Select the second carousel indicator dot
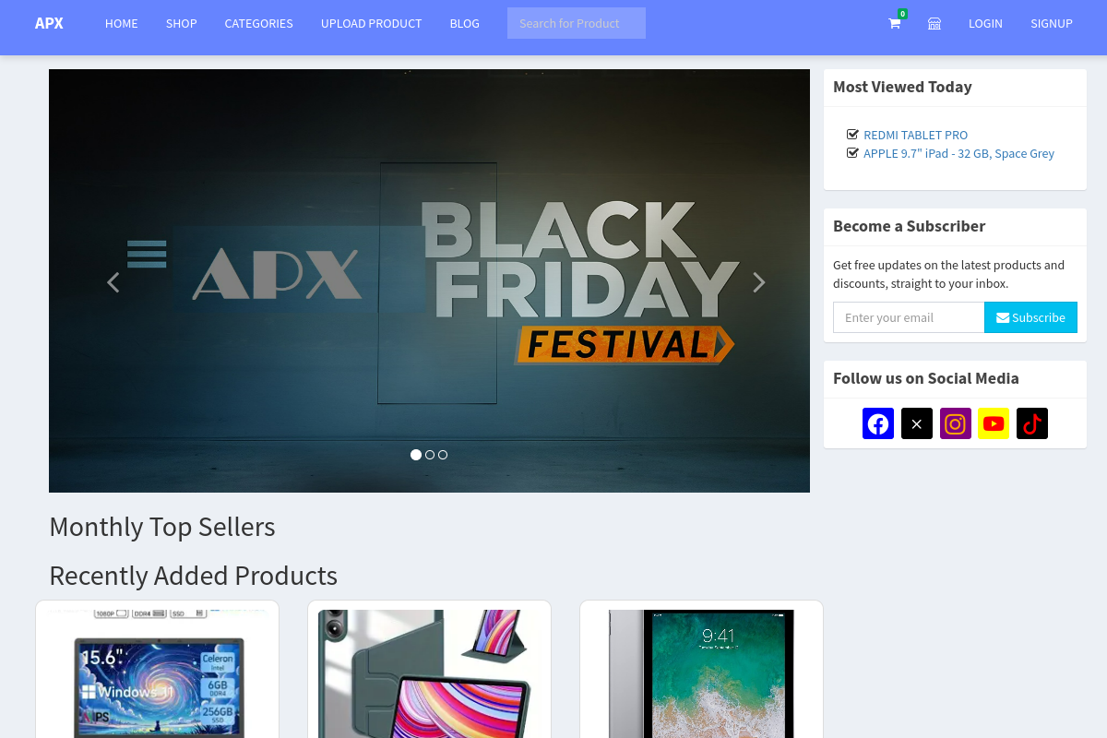This screenshot has width=1107, height=738. [x=430, y=455]
